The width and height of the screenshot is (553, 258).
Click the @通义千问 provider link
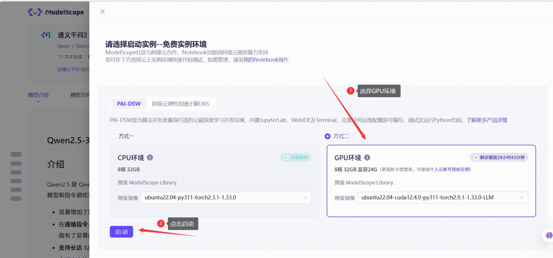pyautogui.click(x=68, y=69)
